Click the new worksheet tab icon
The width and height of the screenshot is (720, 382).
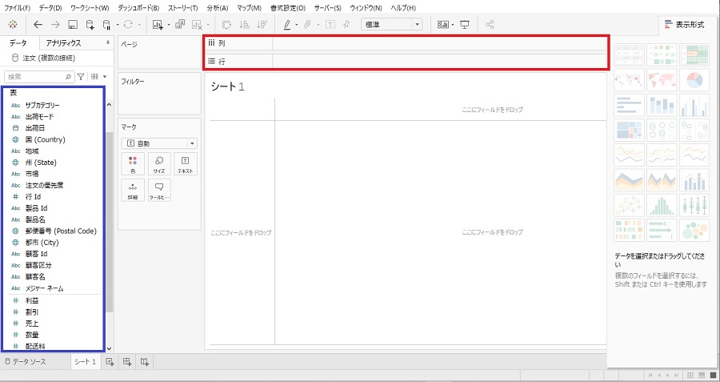click(110, 362)
